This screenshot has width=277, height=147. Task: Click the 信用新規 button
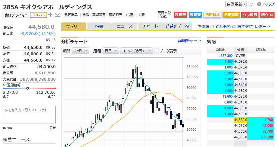tap(212, 15)
